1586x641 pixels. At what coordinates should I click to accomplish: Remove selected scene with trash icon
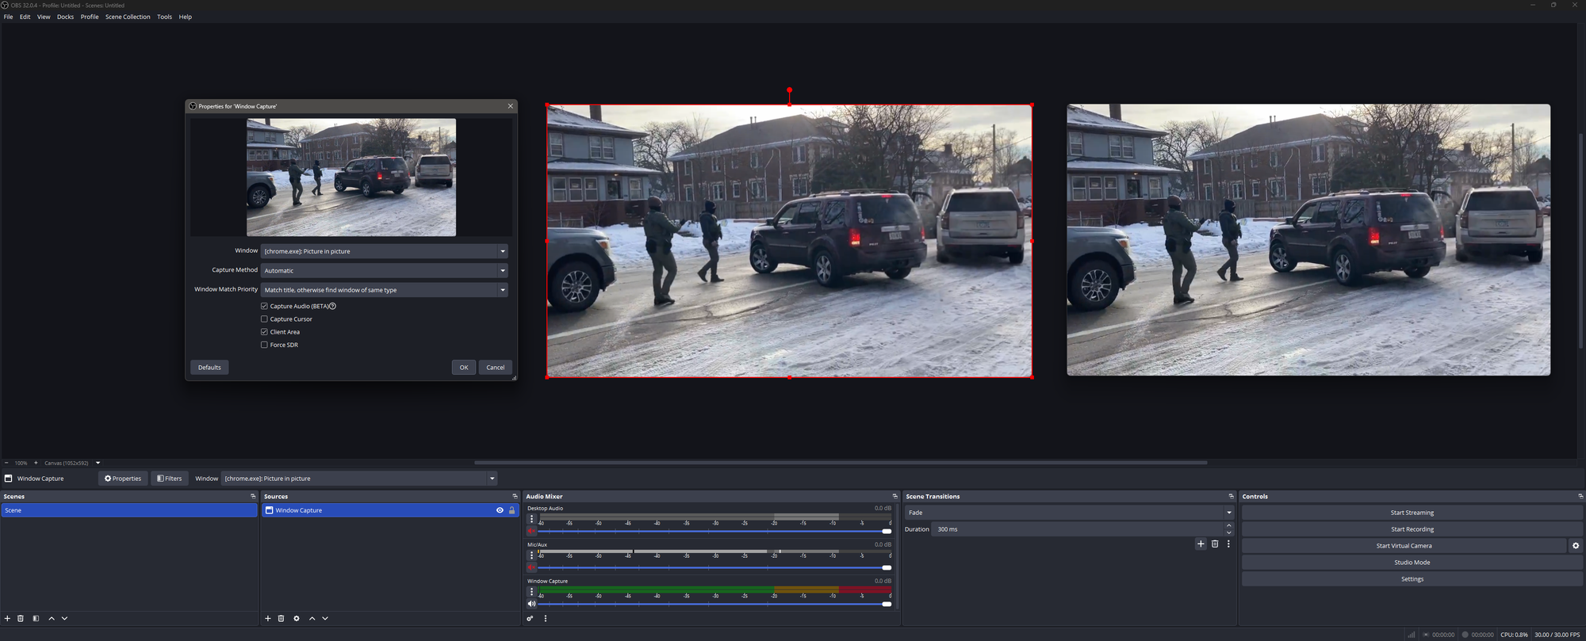[21, 619]
